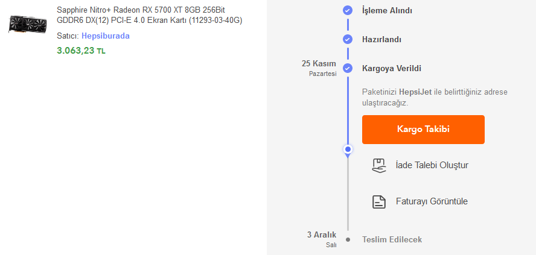Click the 3 Aralık delivery date
The image size is (536, 255).
pyautogui.click(x=321, y=235)
